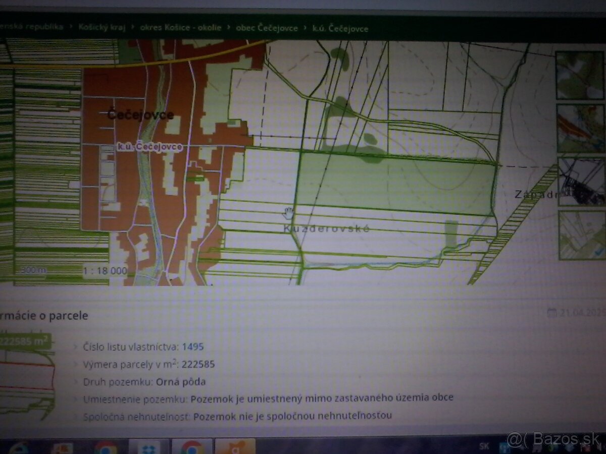The width and height of the screenshot is (606, 454).
Task: Click the 1 : 18 000 scale indicator
Action: click(106, 270)
